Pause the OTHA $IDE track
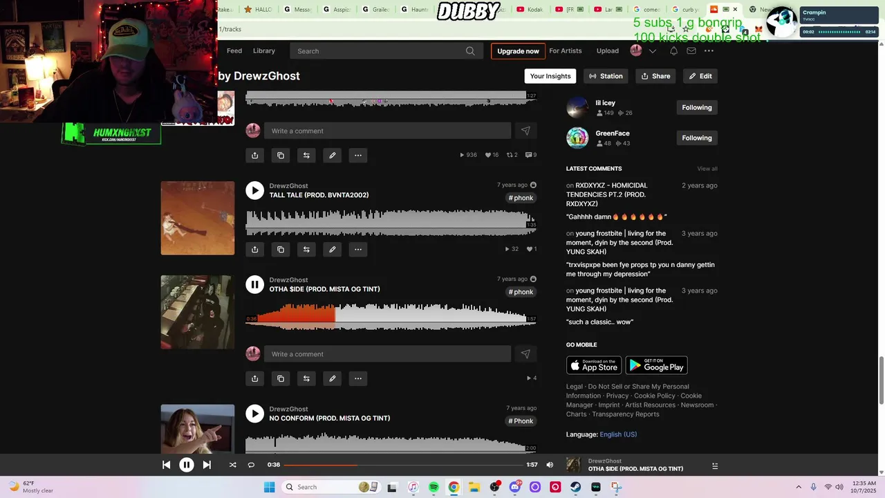This screenshot has height=498, width=885. click(254, 284)
